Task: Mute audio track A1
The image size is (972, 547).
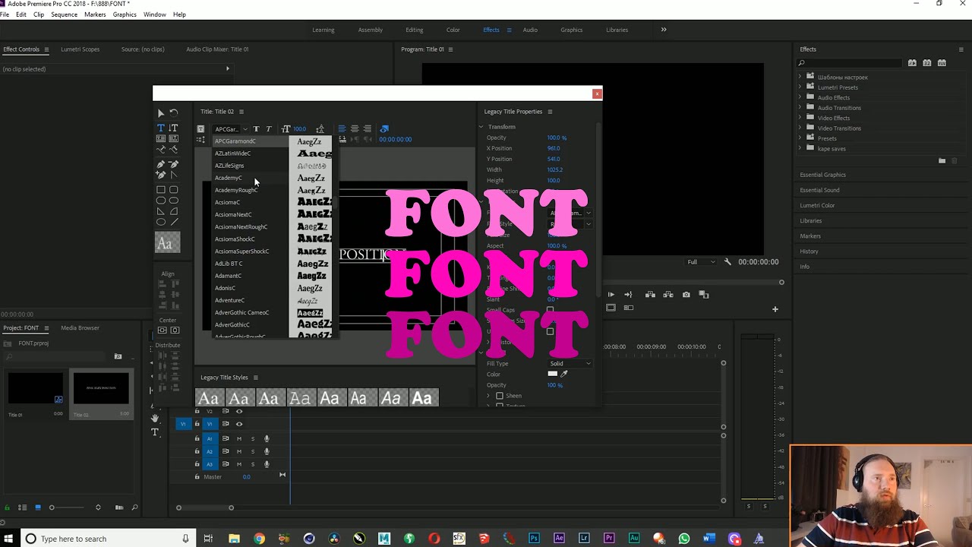Action: pyautogui.click(x=239, y=438)
